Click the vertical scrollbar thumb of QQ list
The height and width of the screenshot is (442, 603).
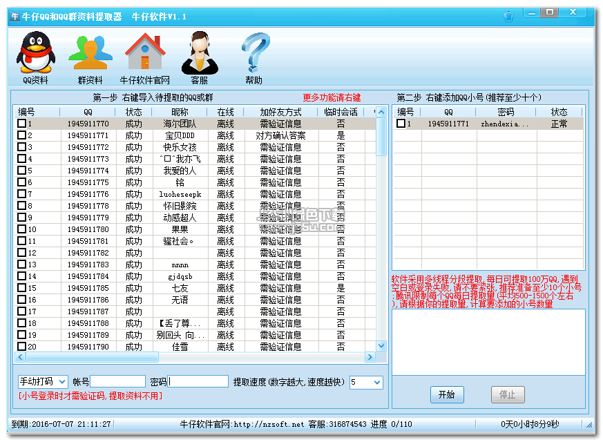pyautogui.click(x=381, y=137)
